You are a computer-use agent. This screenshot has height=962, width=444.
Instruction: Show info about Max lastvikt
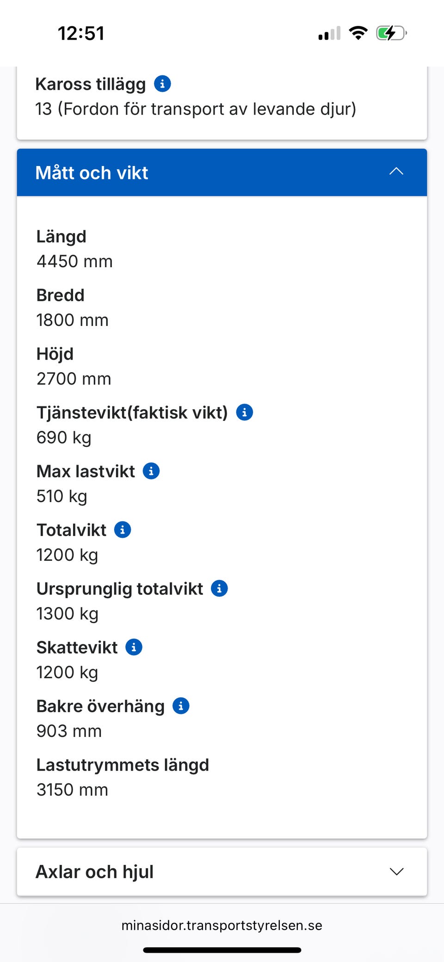(151, 471)
